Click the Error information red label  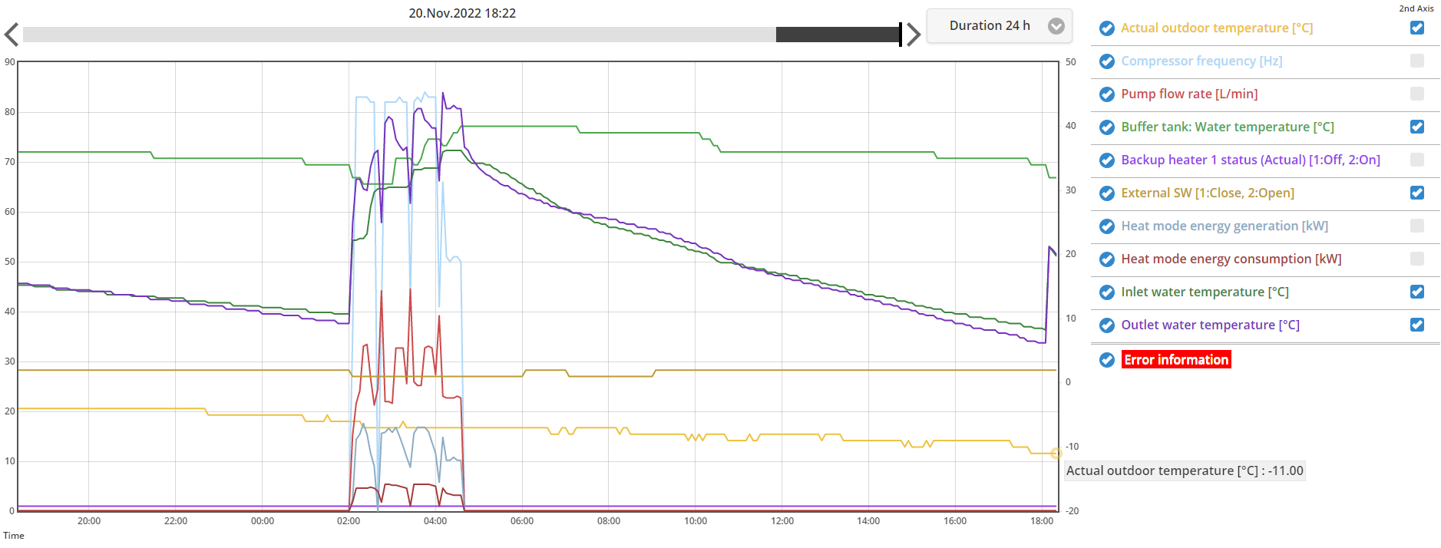(1175, 360)
